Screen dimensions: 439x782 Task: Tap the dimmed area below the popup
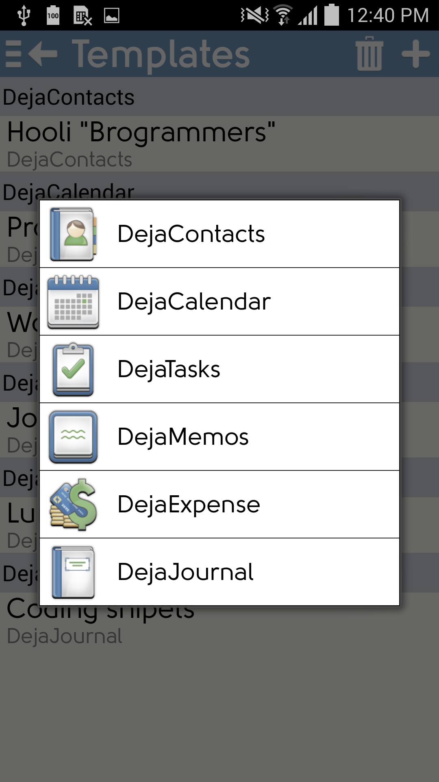pyautogui.click(x=219, y=713)
